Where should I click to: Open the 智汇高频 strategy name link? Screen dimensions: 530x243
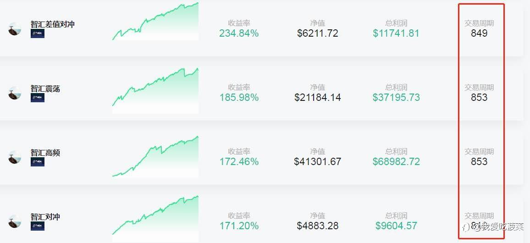45,153
